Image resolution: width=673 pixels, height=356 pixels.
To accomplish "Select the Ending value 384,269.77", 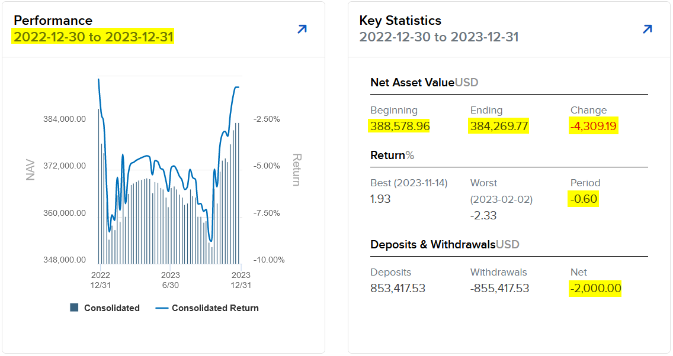I will tap(499, 126).
